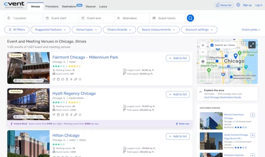Open Hilton Chicago venue title
265x157 pixels.
pos(66,135)
